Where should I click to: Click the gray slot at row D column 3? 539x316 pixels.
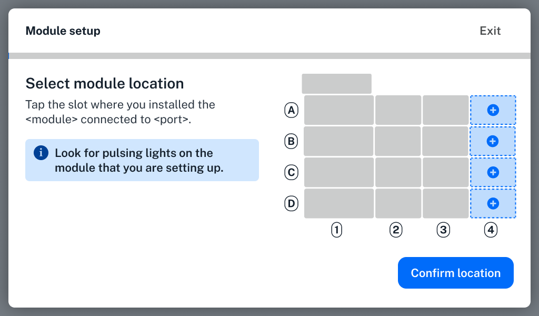445,203
